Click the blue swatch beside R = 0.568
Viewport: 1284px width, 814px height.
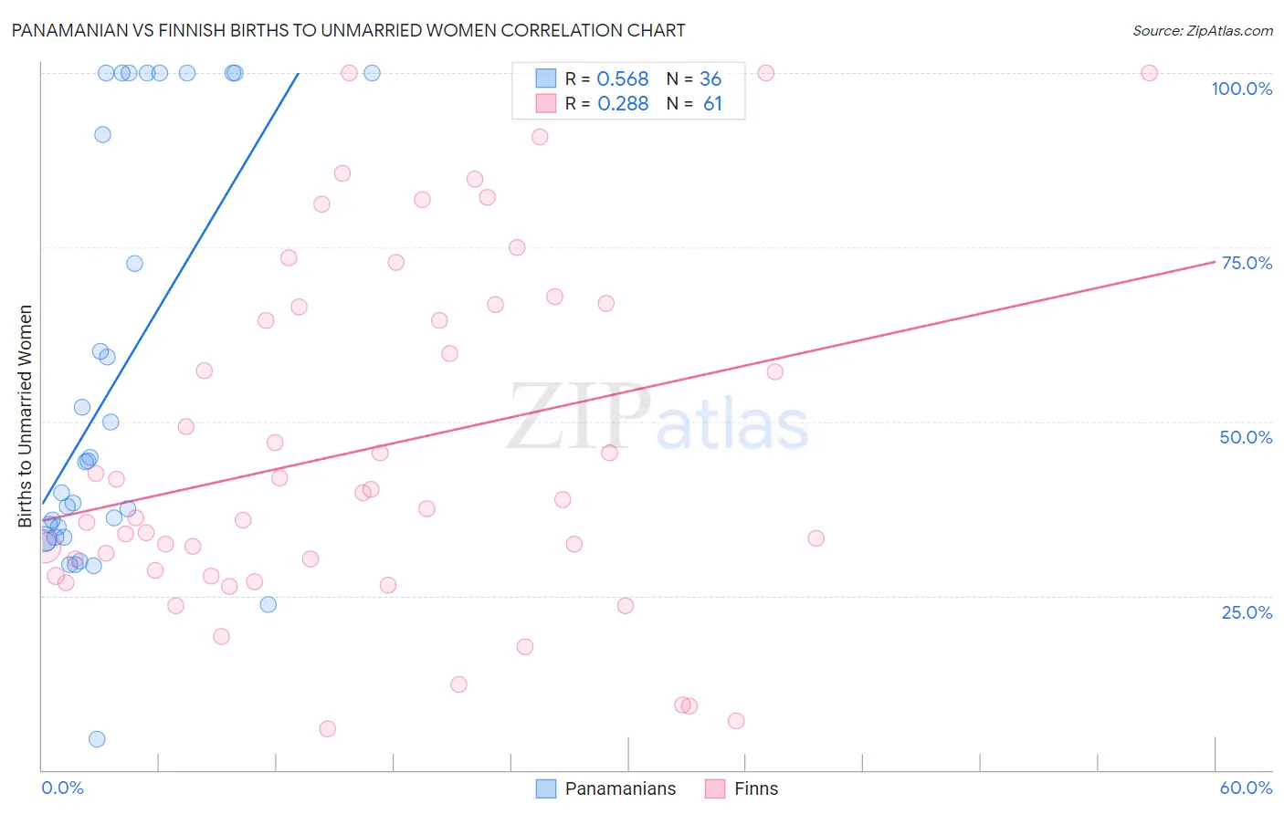click(546, 79)
